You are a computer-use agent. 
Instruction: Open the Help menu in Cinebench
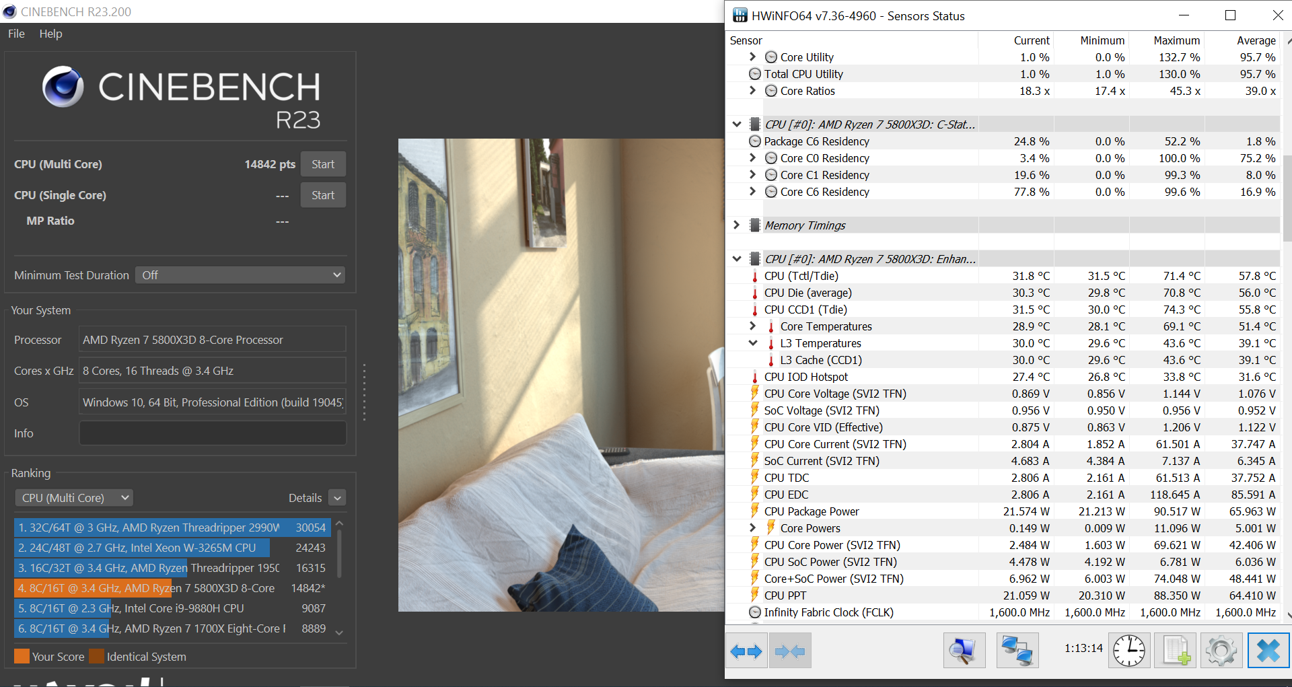(x=50, y=34)
